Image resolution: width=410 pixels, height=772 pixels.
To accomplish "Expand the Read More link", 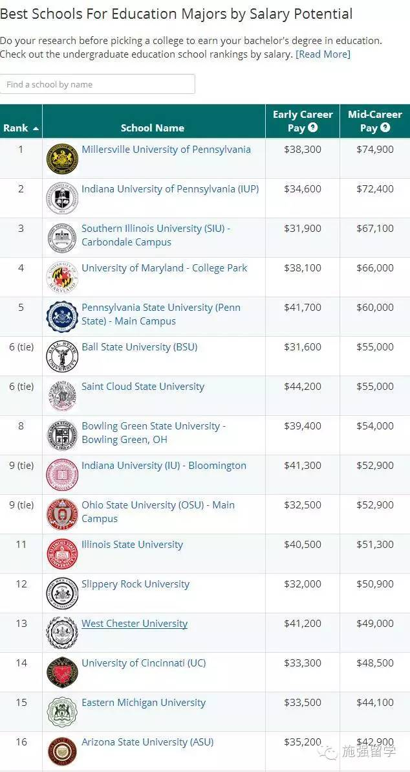I will coord(323,54).
